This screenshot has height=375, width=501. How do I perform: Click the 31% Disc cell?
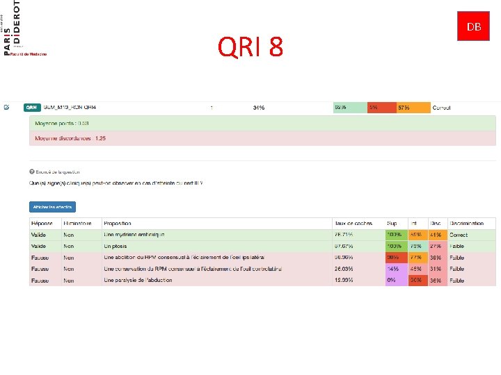tap(438, 269)
